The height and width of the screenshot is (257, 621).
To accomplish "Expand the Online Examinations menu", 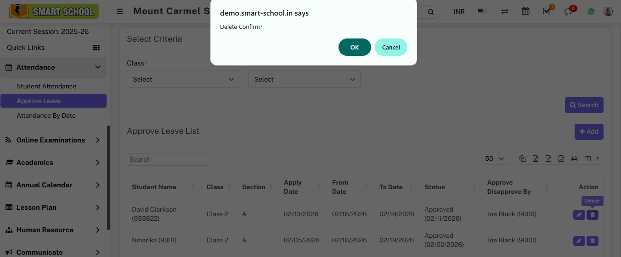I will (x=53, y=140).
